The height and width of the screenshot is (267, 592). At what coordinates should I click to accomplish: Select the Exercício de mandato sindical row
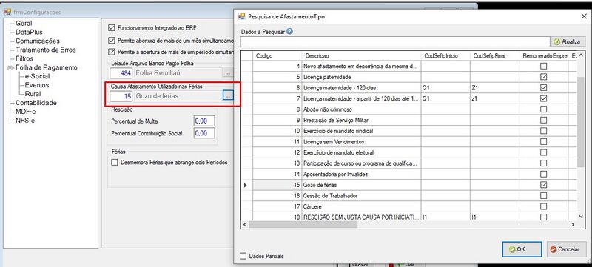(x=410, y=131)
